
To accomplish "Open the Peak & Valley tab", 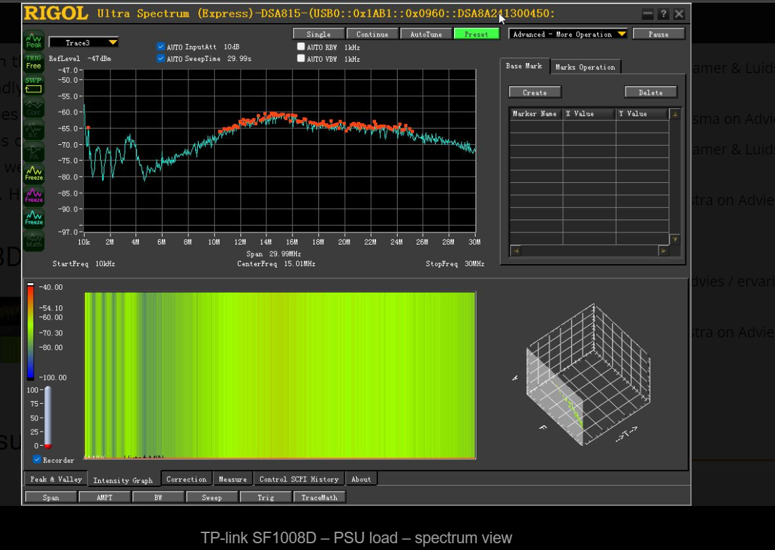I will coord(56,480).
